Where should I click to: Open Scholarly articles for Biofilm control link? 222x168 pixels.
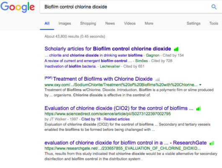click(x=108, y=49)
